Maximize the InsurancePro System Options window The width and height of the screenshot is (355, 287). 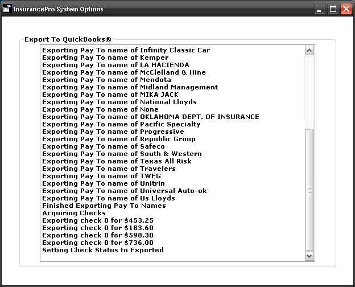coord(333,9)
